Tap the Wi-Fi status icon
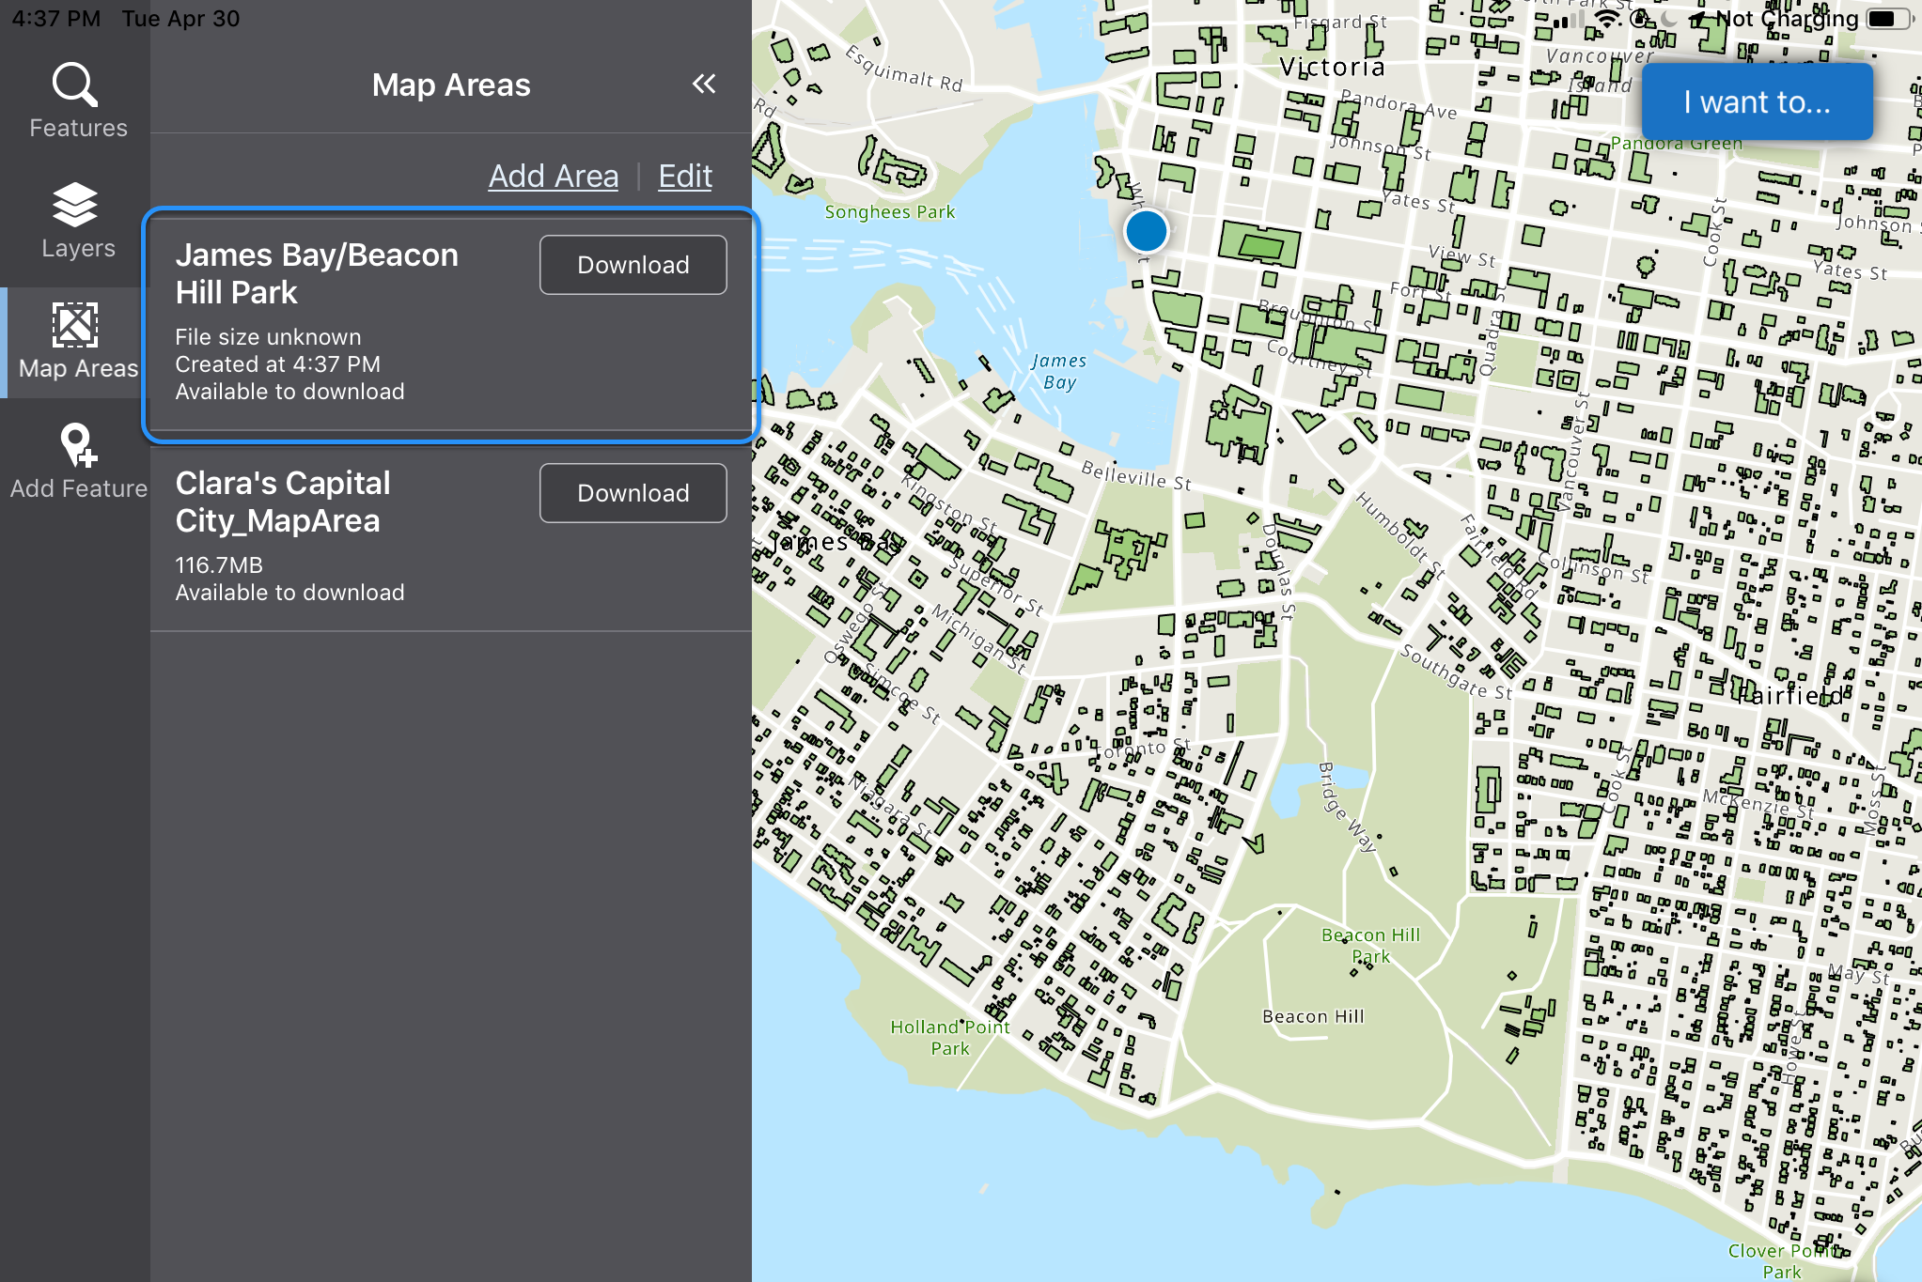The height and width of the screenshot is (1282, 1922). coord(1608,19)
